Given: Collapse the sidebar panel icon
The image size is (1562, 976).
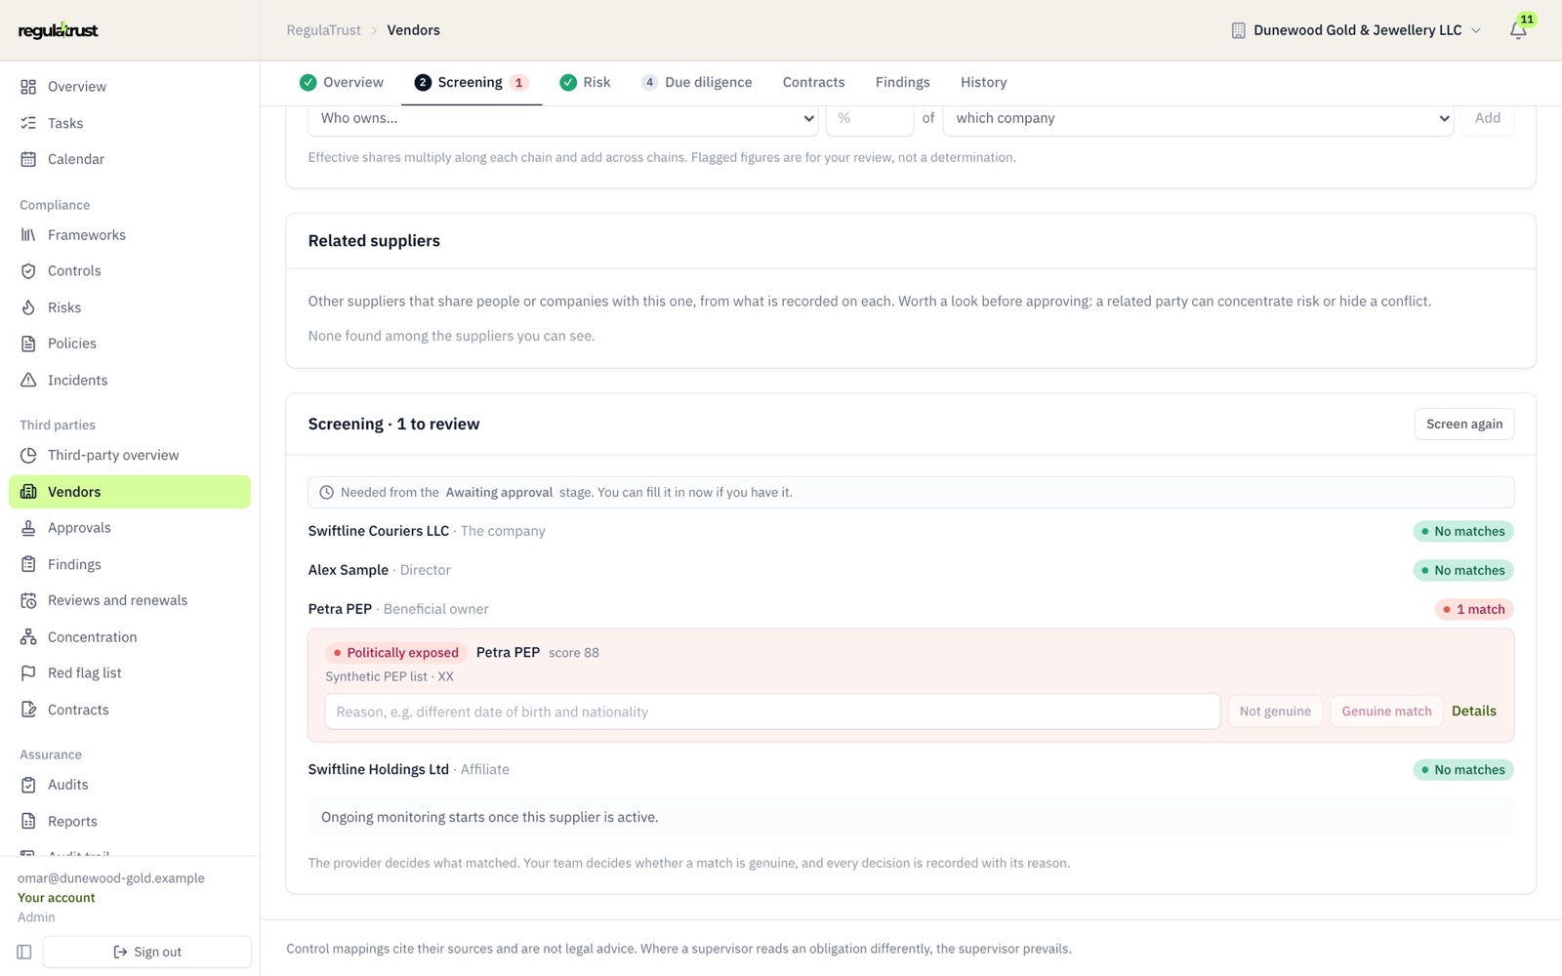Looking at the screenshot, I should 24,952.
